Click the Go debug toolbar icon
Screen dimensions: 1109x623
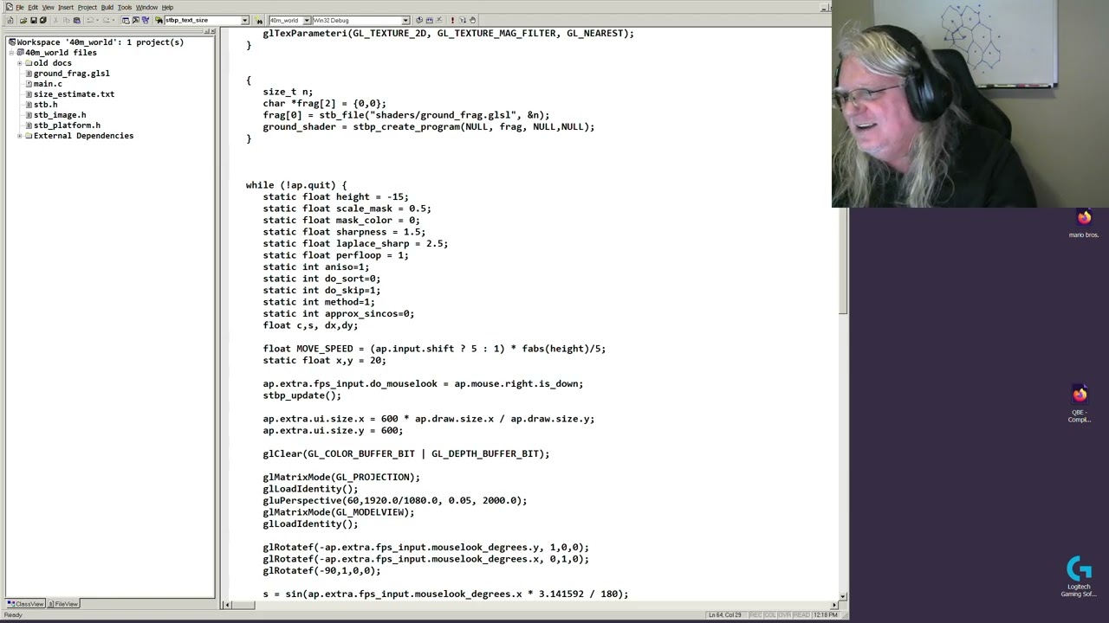click(463, 21)
